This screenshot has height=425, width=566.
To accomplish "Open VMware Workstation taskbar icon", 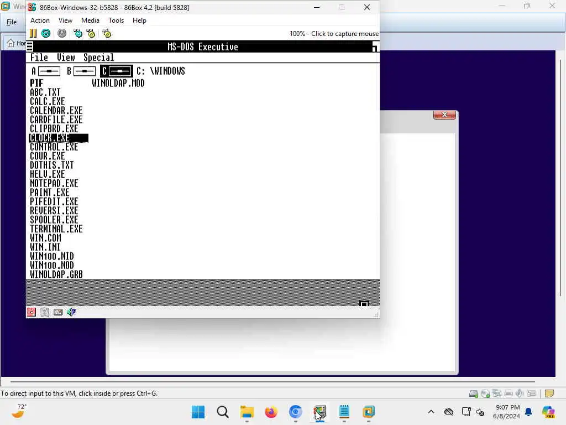I will [x=369, y=412].
